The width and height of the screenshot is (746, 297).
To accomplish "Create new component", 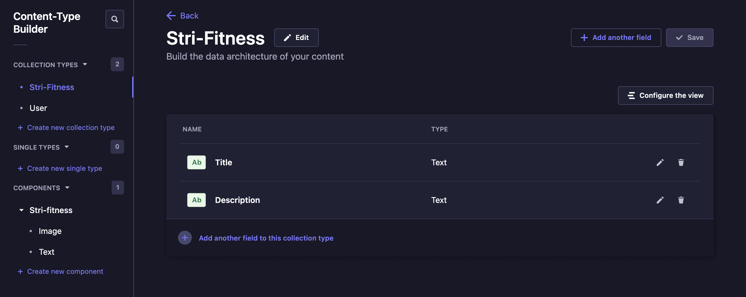I will pos(60,271).
